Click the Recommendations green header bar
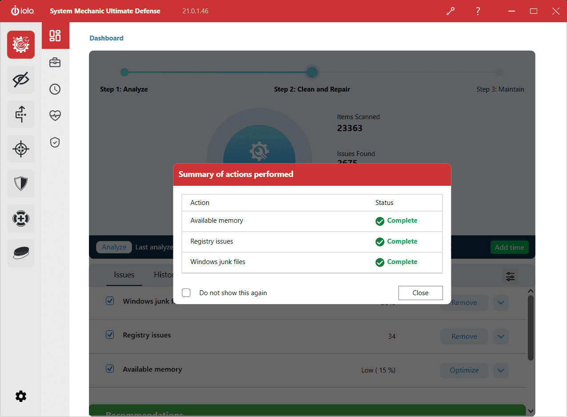 [x=307, y=410]
